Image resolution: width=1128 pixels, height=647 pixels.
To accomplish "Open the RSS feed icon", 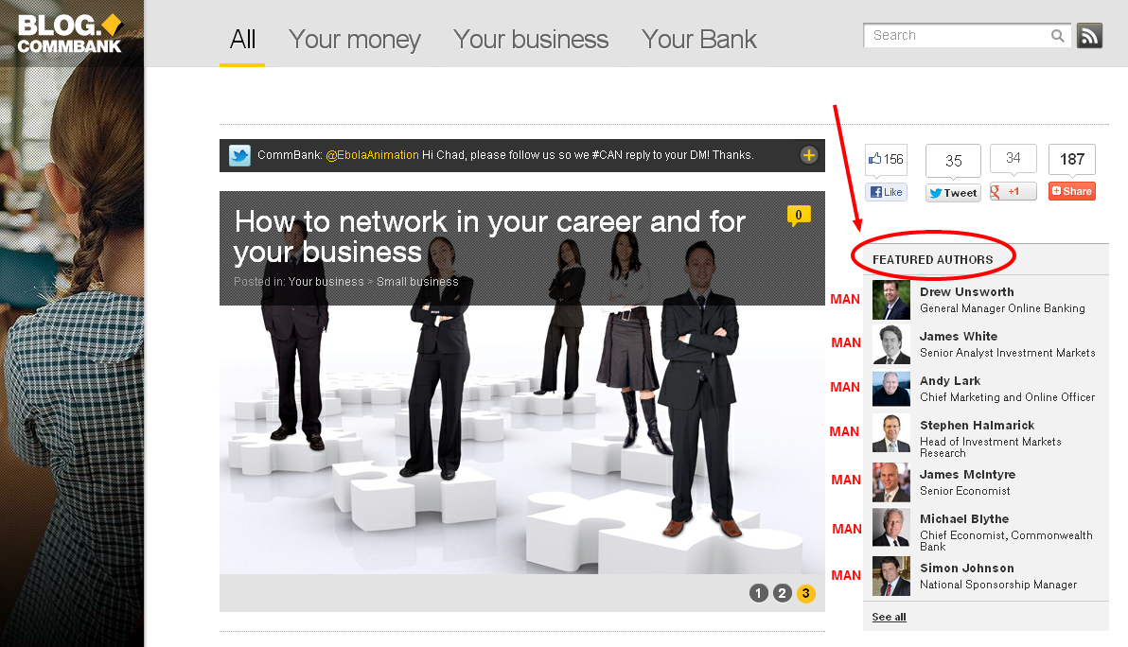I will (1089, 35).
